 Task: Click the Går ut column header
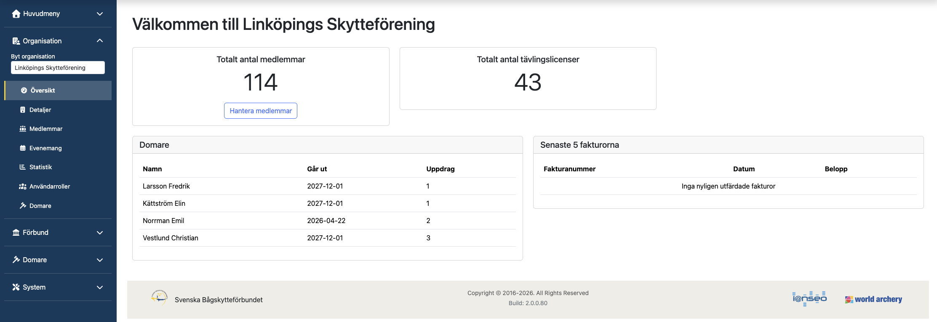317,169
